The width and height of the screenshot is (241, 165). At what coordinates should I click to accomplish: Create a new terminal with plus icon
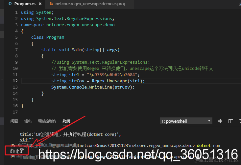[220, 121]
